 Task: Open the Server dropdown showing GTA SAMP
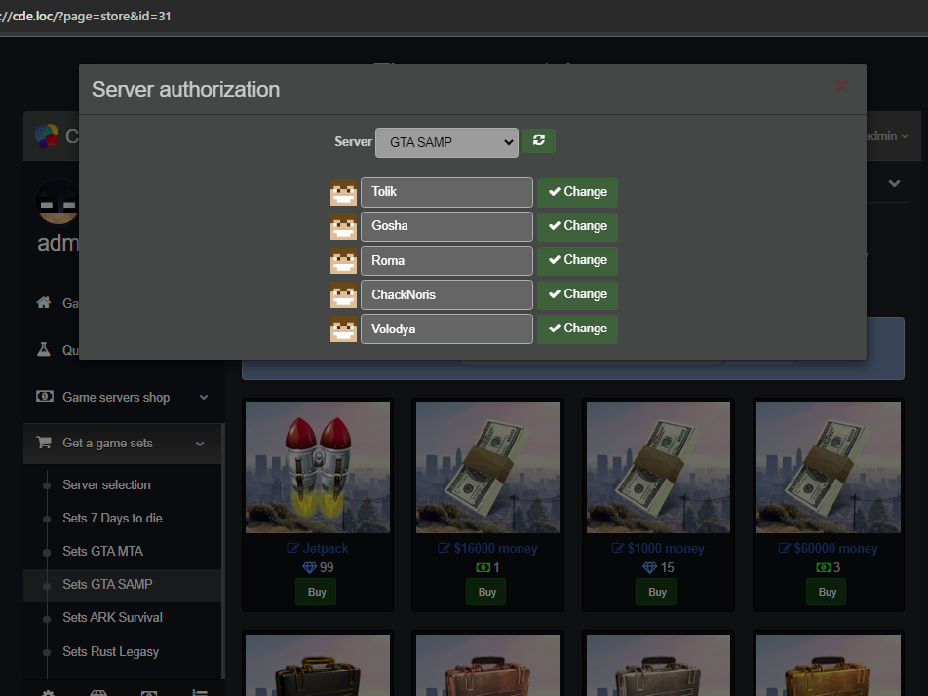tap(446, 142)
